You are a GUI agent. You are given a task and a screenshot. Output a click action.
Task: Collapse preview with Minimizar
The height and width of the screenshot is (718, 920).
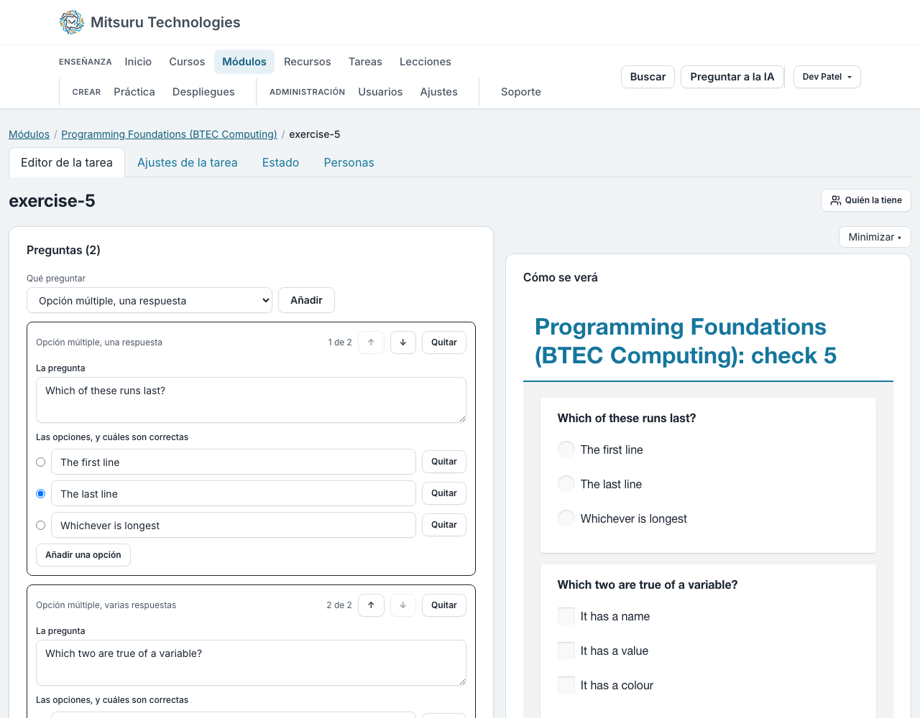coord(875,237)
